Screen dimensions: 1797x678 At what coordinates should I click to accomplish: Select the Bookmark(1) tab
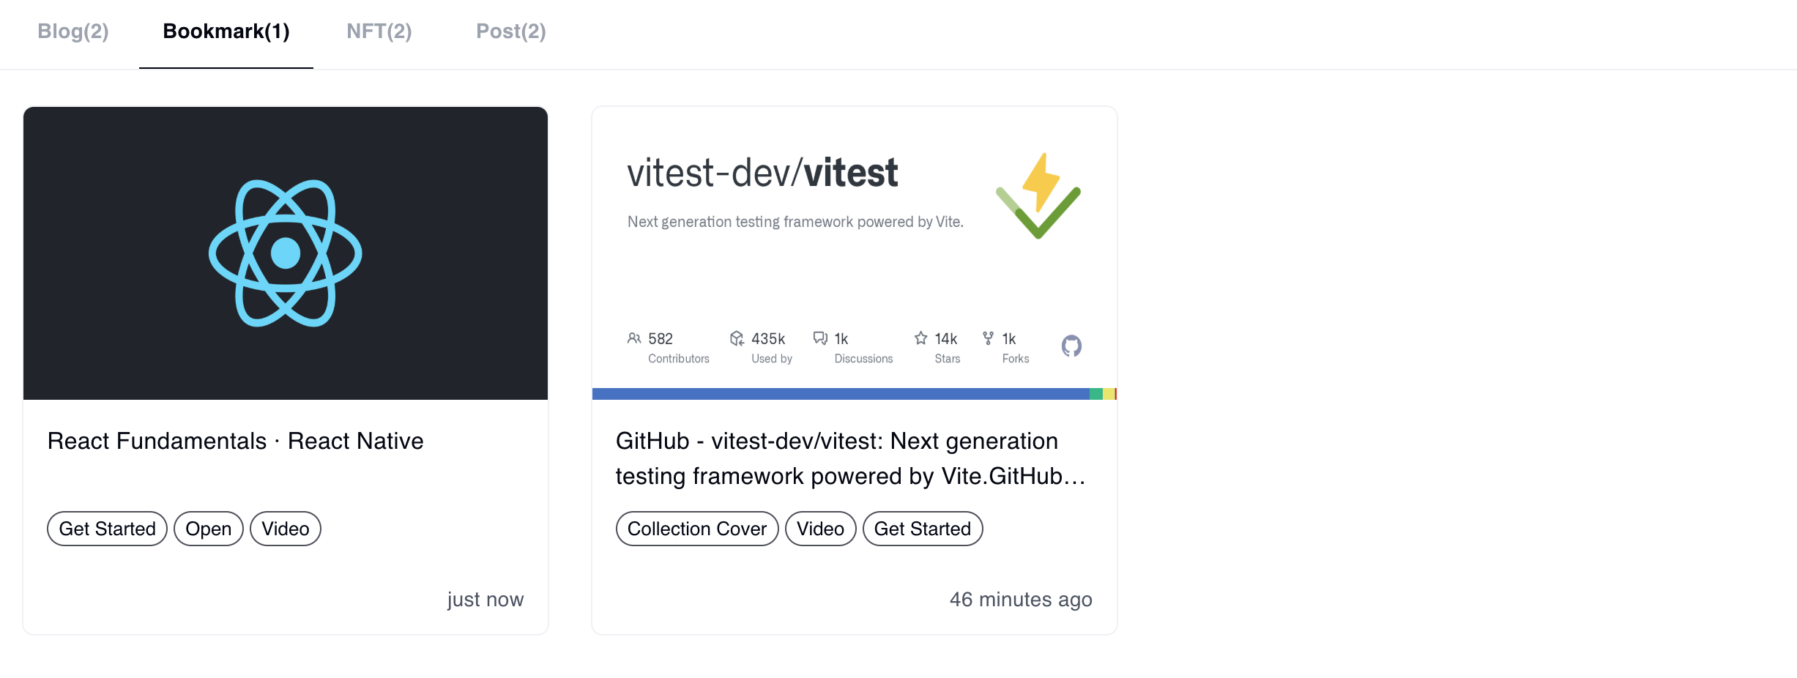(x=226, y=31)
